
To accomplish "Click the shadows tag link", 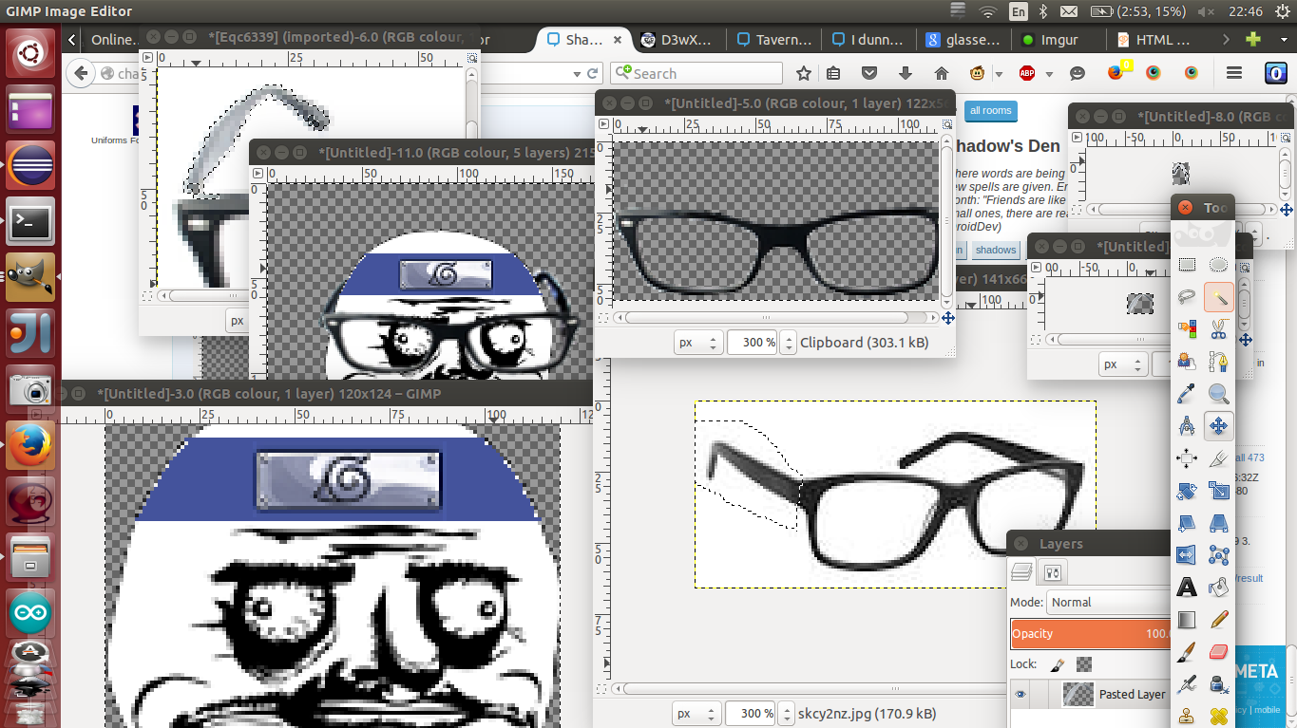I will [996, 250].
